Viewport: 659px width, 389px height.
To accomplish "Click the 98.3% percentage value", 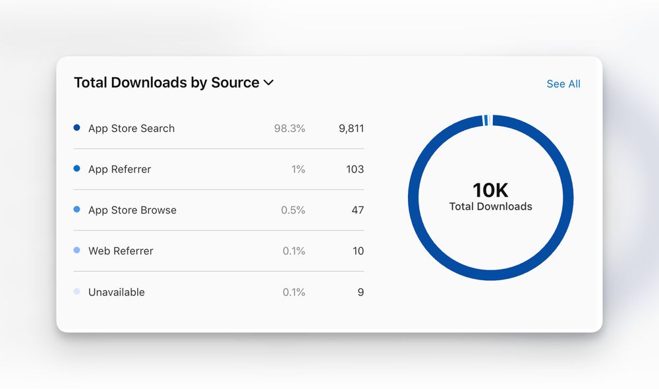I will click(289, 129).
